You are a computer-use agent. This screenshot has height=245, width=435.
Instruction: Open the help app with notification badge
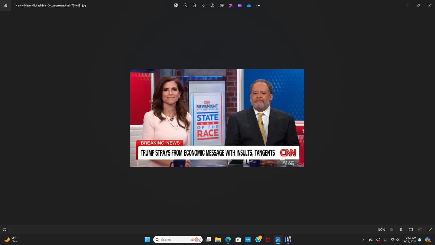[258, 240]
